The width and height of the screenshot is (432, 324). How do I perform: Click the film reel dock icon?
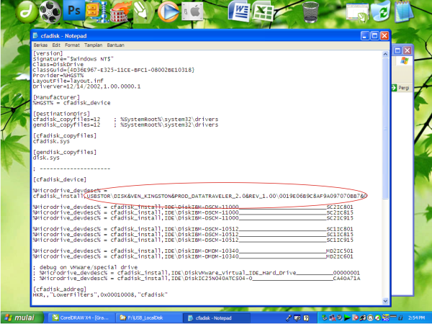[49, 11]
